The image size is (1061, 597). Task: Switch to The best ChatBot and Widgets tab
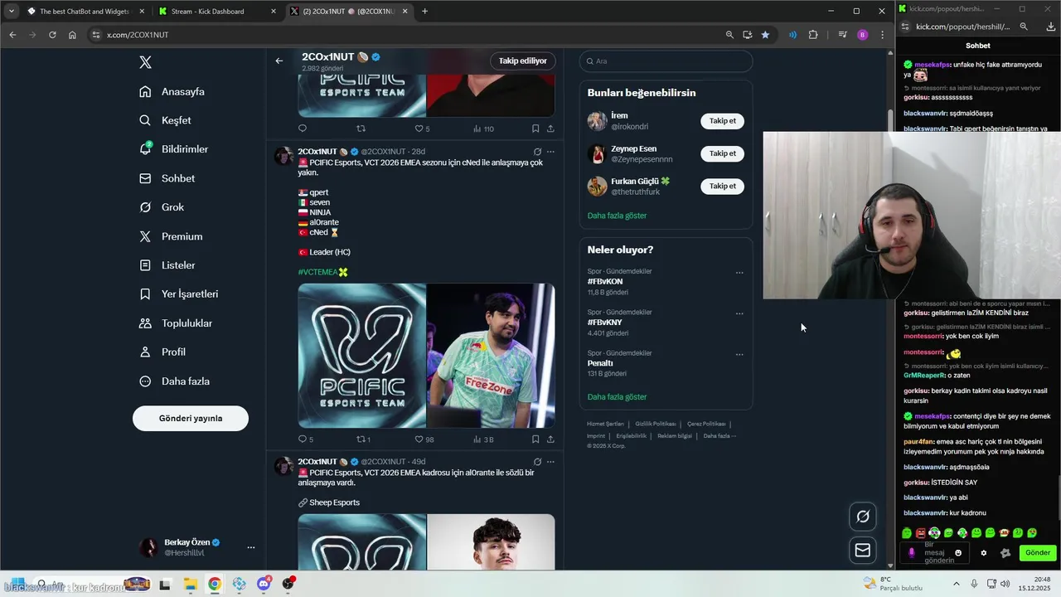tap(85, 12)
